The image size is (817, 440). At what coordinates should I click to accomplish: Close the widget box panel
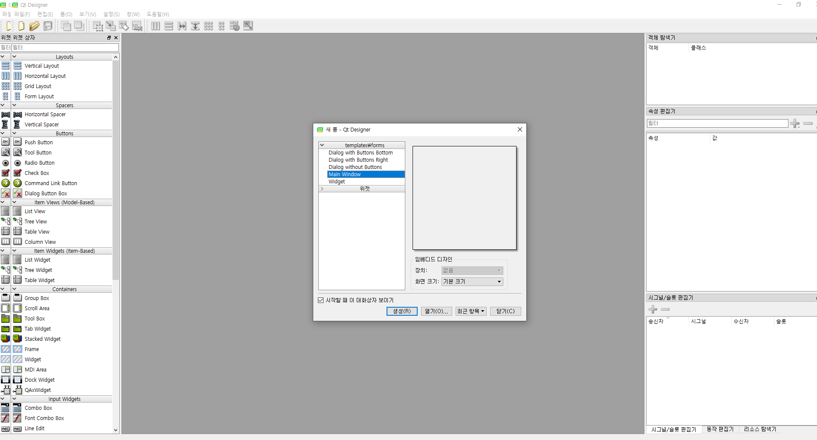pos(116,37)
